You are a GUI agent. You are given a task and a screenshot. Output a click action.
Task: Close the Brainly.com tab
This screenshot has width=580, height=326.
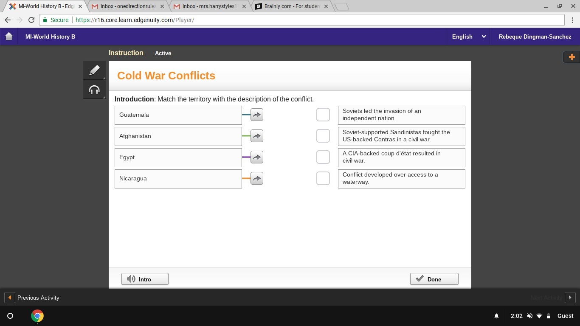pos(326,6)
